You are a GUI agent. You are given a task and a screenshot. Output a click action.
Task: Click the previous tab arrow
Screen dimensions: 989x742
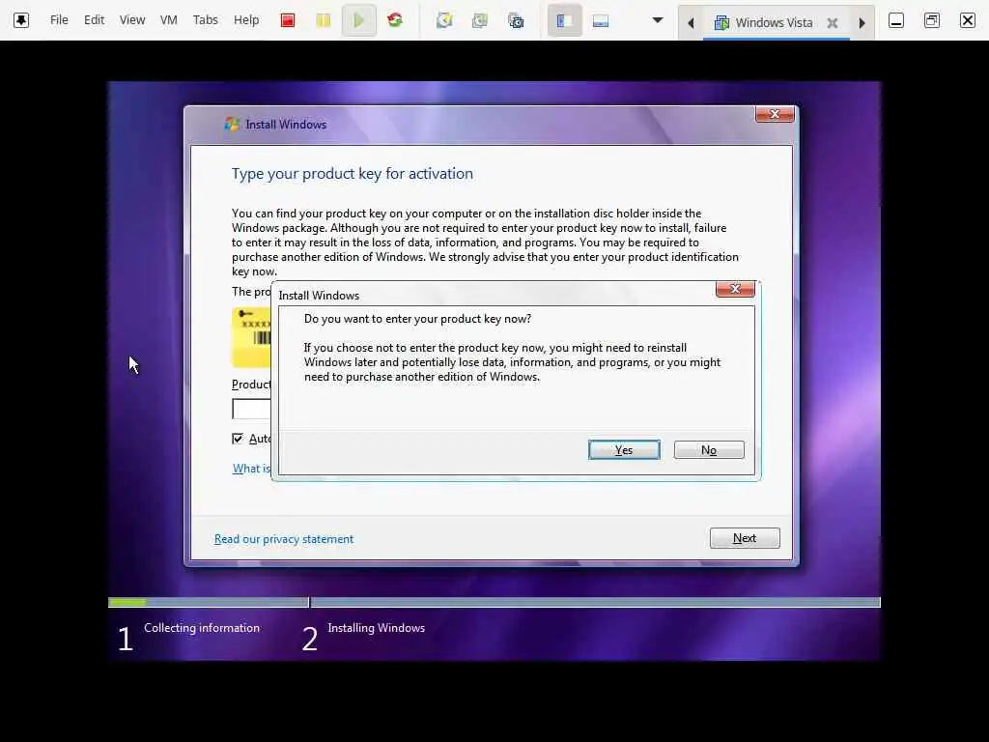coord(691,23)
